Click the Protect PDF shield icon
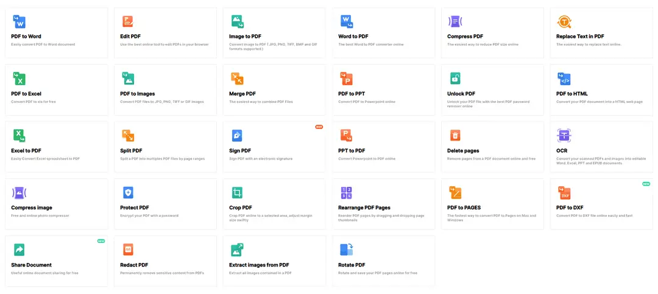Viewport: 658px width, 294px height. coord(128,192)
